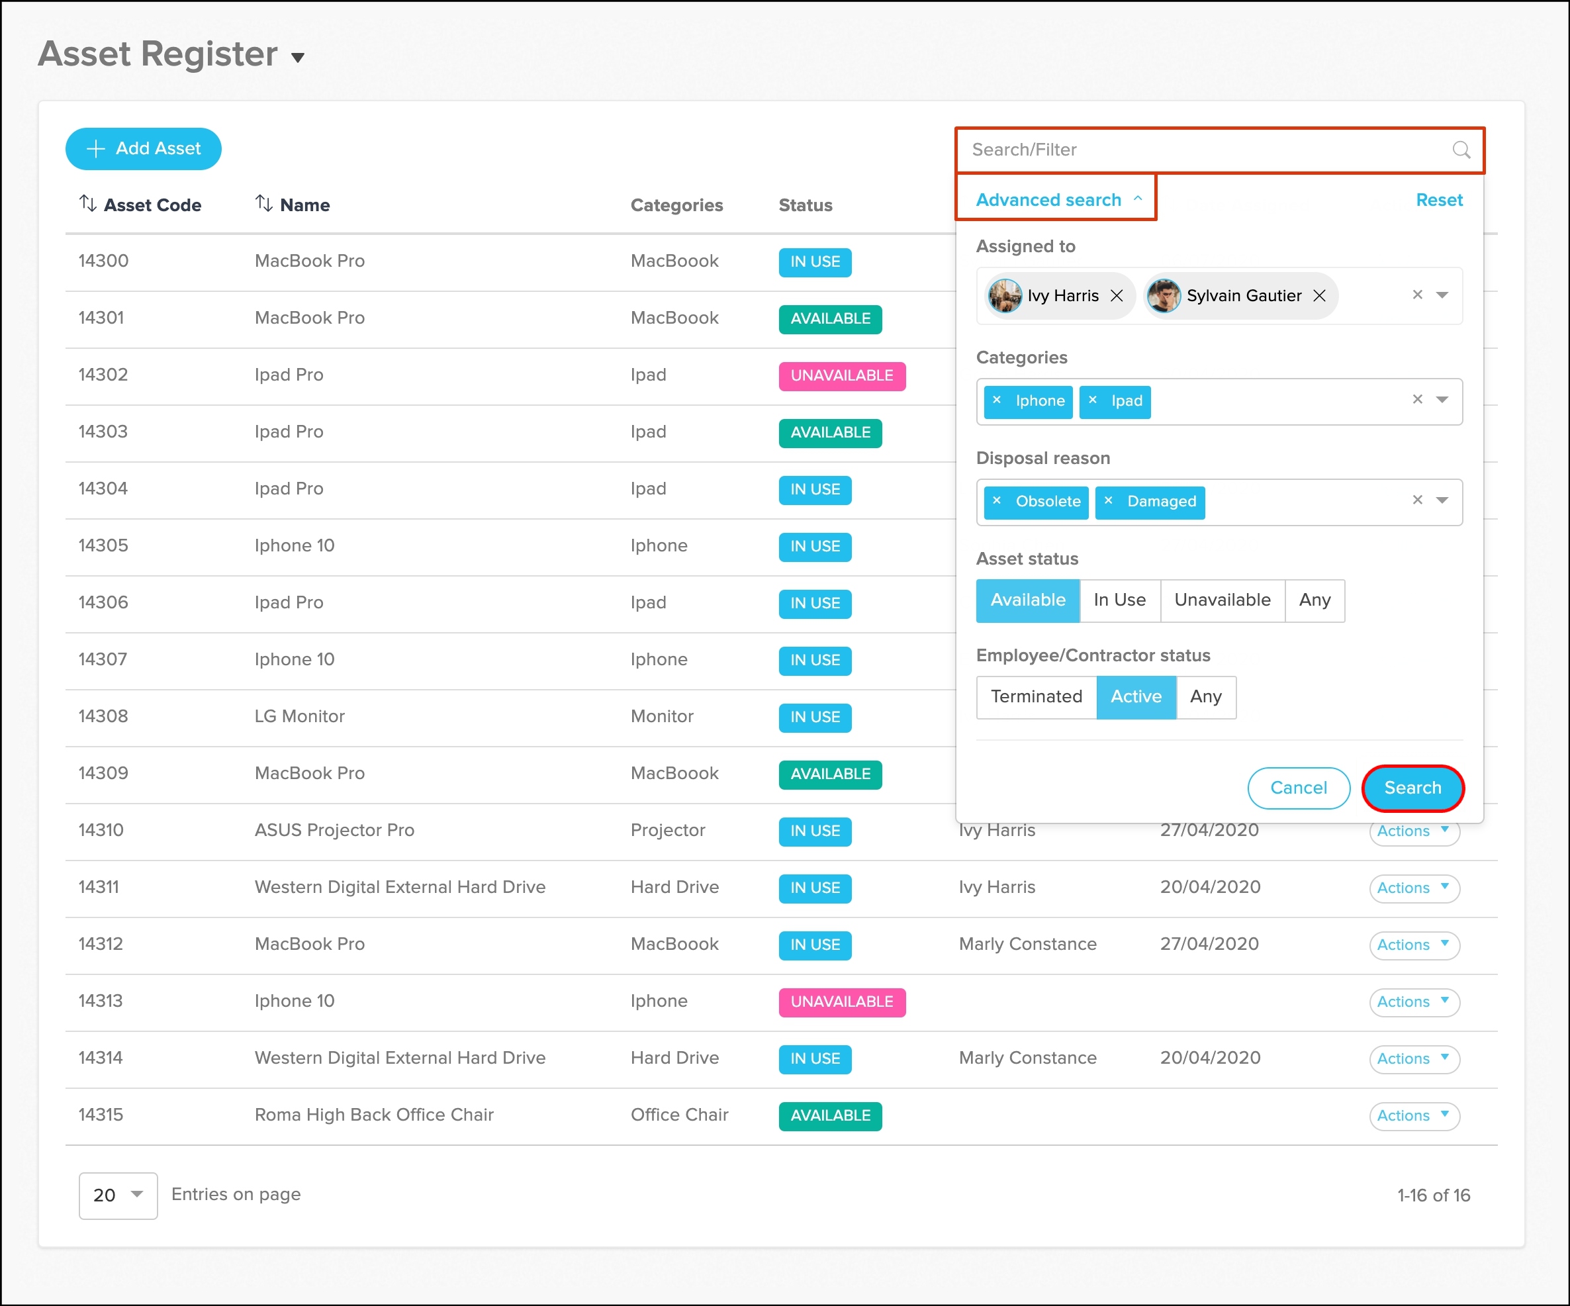
Task: Select In Use asset status
Action: pos(1119,600)
